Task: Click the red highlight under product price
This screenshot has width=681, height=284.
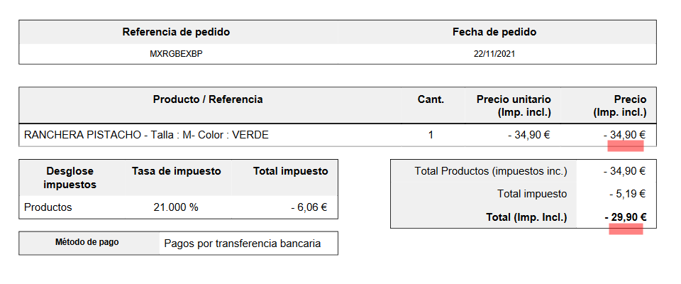Action: (626, 146)
